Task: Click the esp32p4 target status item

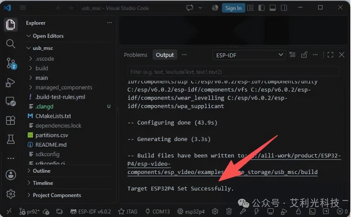Action: click(191, 211)
